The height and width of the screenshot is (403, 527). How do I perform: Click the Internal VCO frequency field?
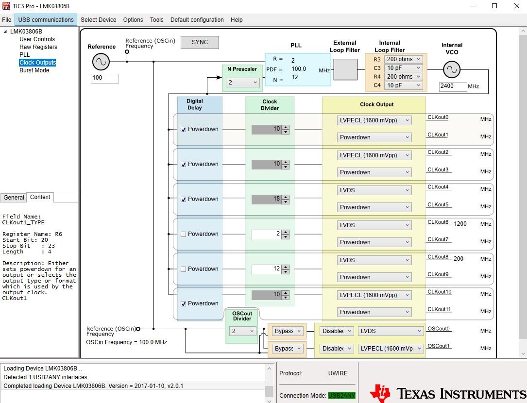point(452,86)
